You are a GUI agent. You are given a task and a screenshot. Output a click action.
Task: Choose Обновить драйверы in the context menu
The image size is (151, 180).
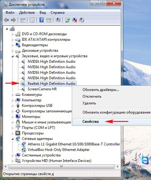[101, 89]
